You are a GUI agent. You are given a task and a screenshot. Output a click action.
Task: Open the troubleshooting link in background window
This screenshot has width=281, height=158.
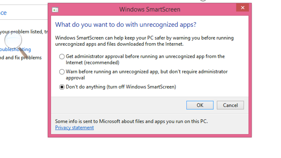click(15, 50)
